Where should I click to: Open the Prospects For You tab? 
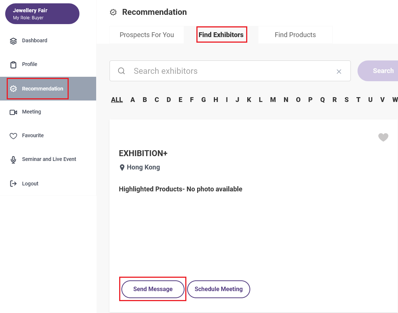147,35
